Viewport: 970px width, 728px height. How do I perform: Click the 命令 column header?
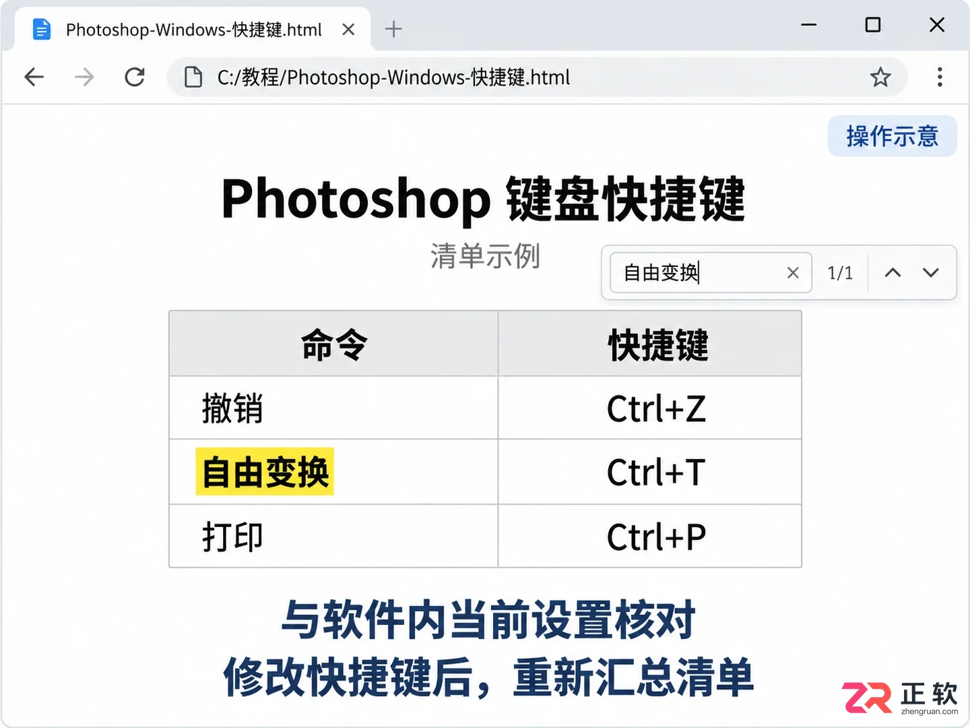click(333, 344)
